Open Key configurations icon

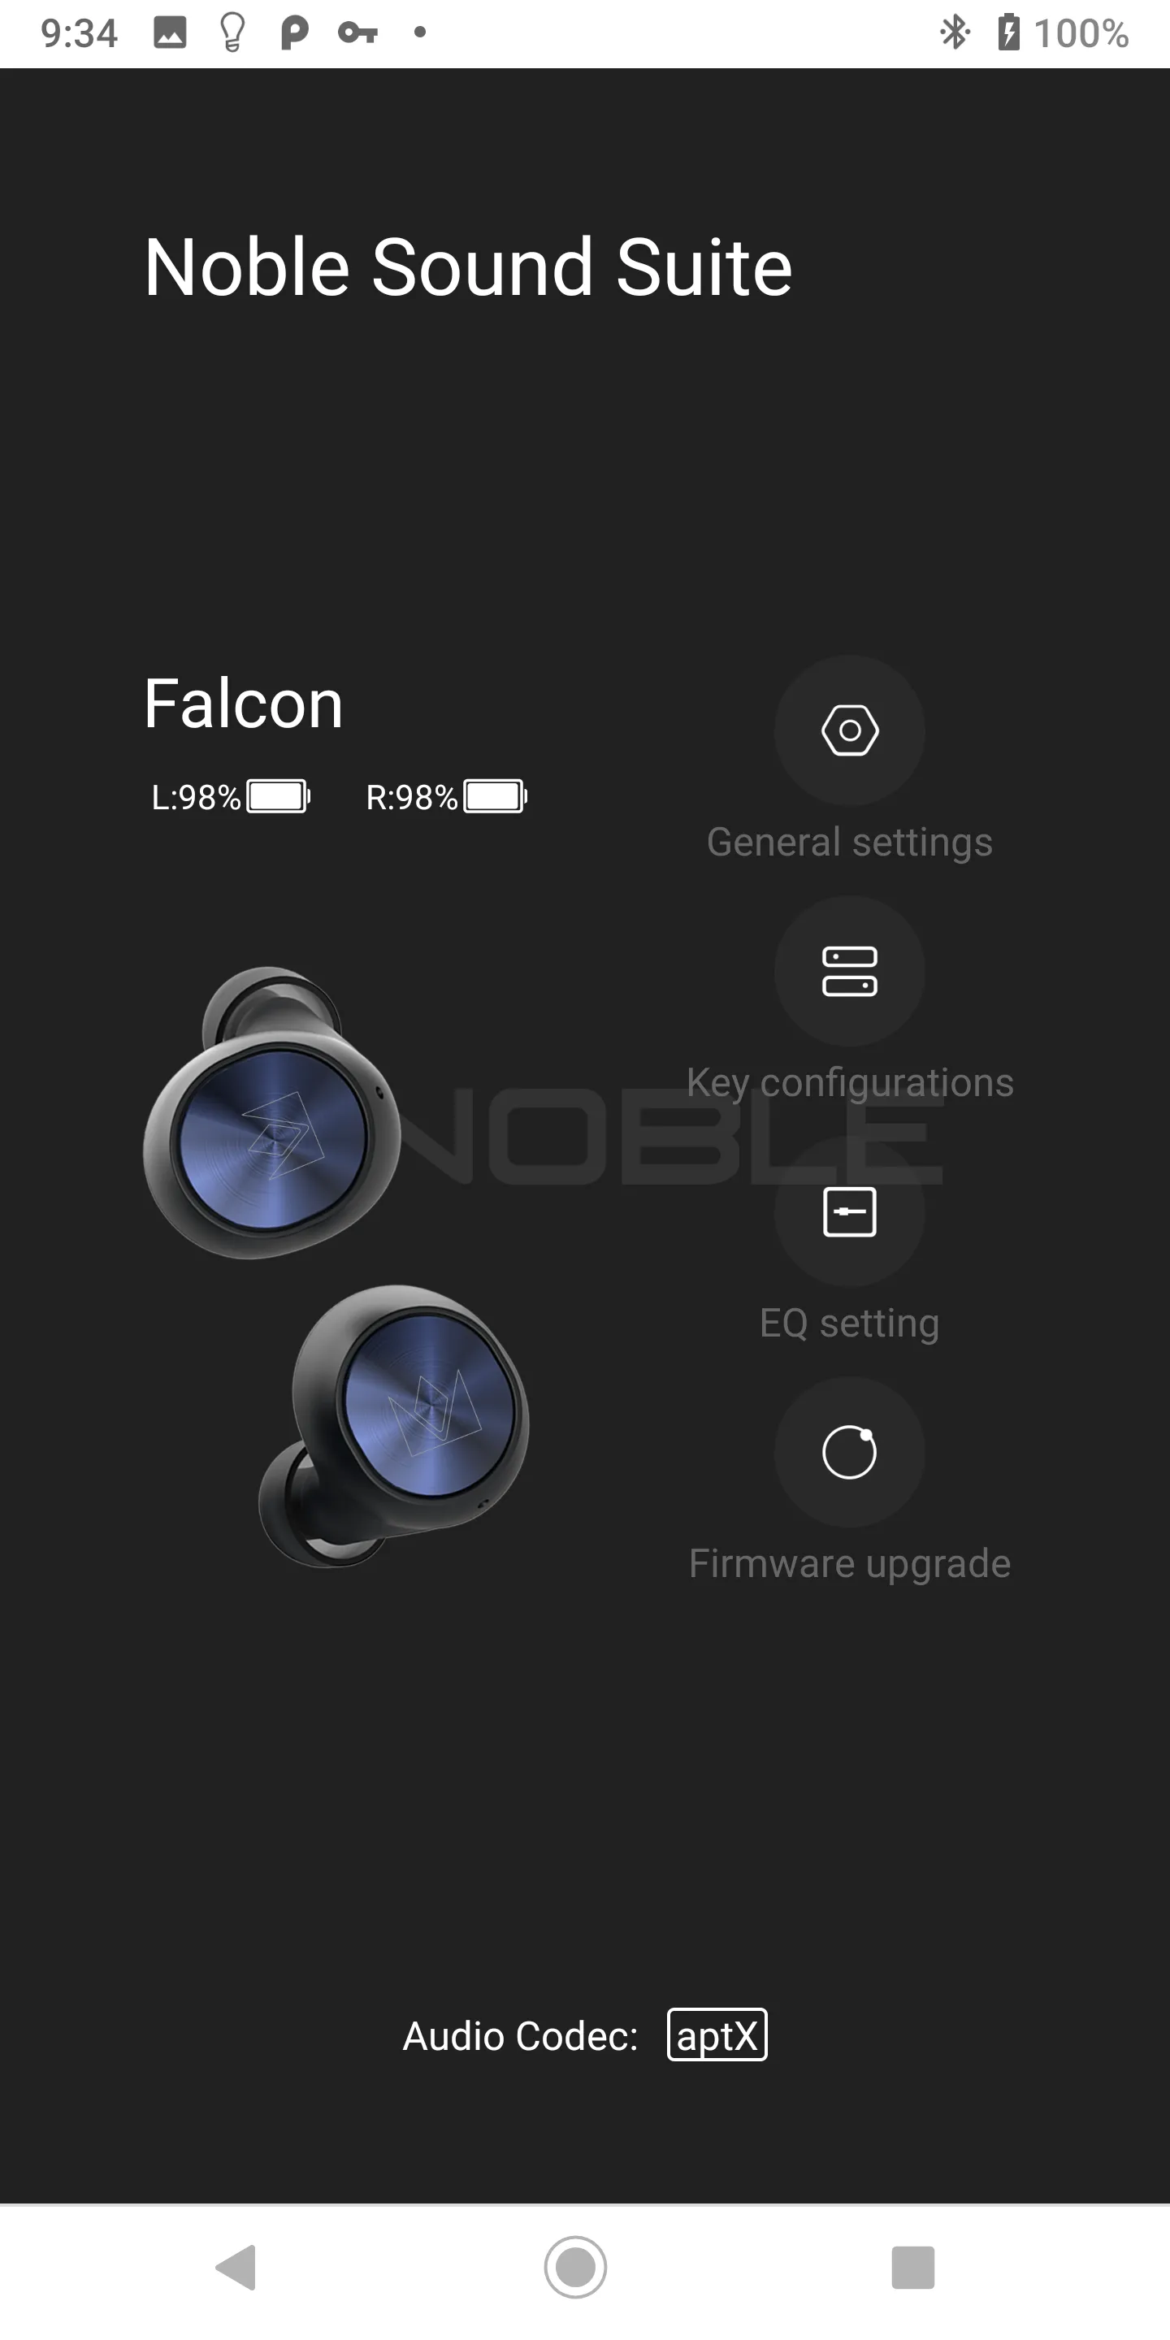[x=849, y=971]
